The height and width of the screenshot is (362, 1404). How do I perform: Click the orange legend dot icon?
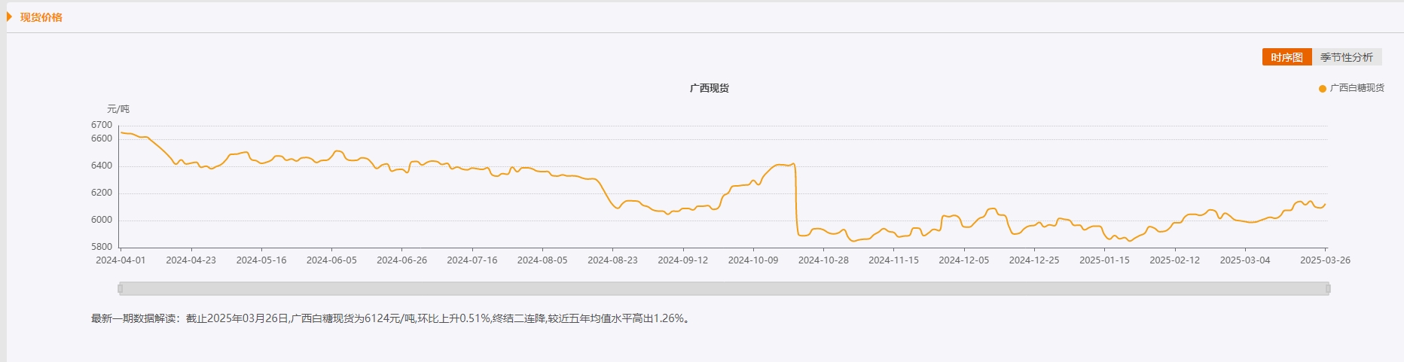click(x=1323, y=89)
